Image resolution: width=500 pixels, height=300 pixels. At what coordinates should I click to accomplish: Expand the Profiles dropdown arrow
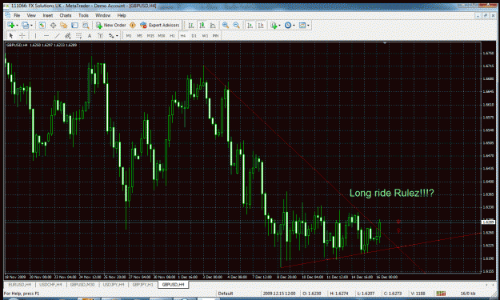point(31,26)
